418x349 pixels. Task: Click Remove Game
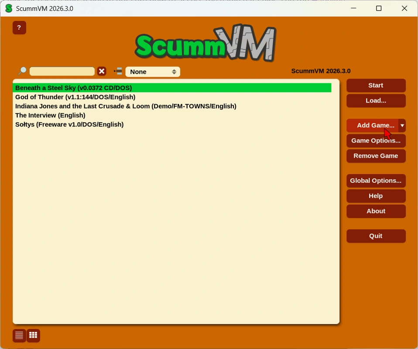376,156
